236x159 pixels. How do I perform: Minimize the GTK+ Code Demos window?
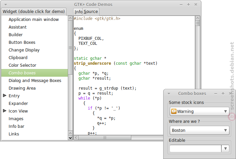pyautogui.click(x=181, y=5)
